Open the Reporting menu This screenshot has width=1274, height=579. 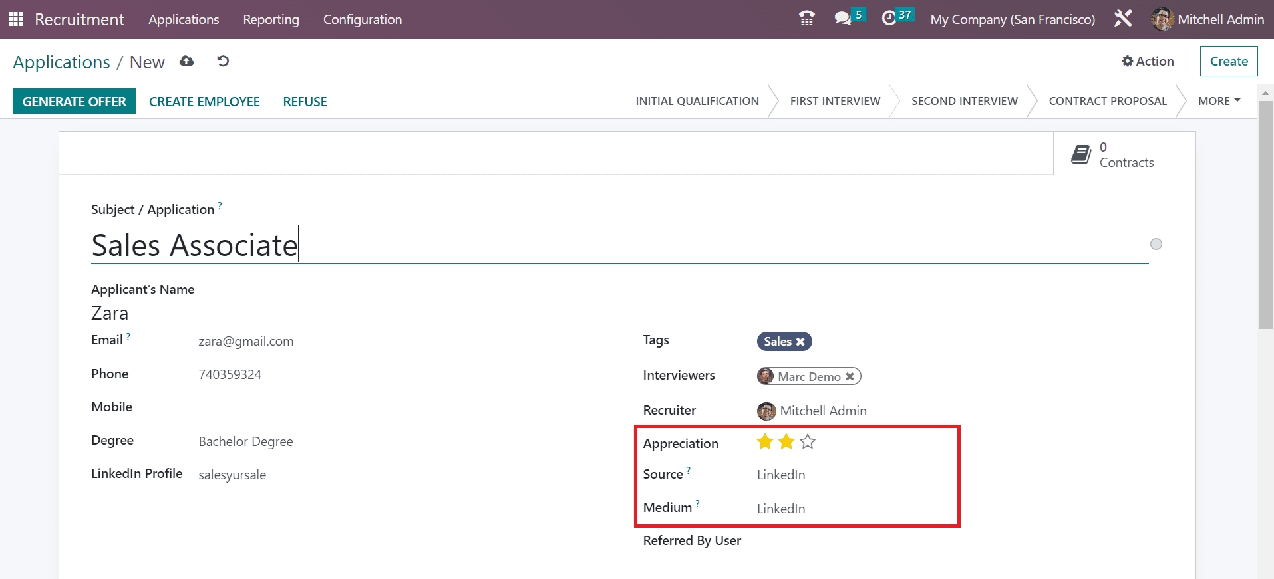click(x=271, y=19)
